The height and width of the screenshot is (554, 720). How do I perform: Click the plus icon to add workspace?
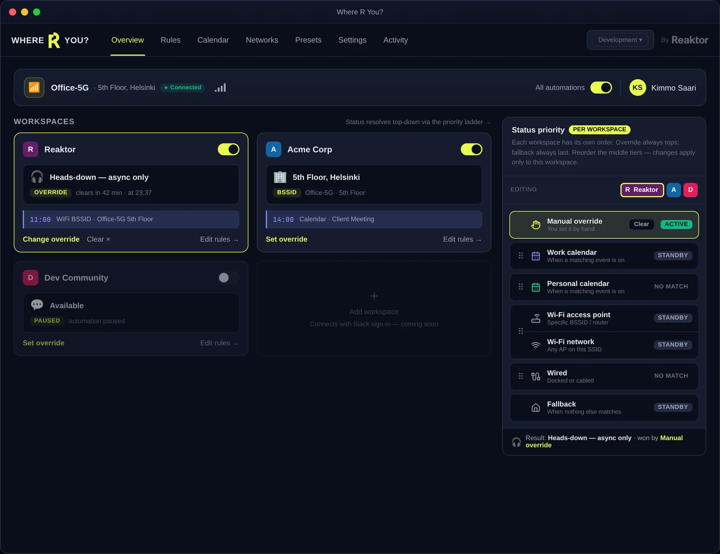point(374,296)
